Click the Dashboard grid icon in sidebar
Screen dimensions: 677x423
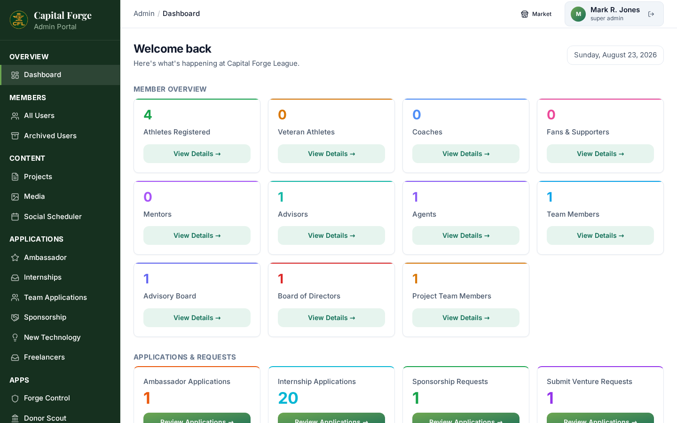pos(15,75)
